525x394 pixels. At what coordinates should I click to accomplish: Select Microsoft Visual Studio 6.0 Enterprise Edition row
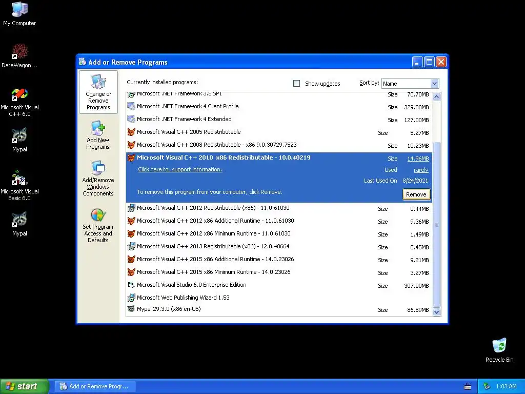tap(279, 285)
